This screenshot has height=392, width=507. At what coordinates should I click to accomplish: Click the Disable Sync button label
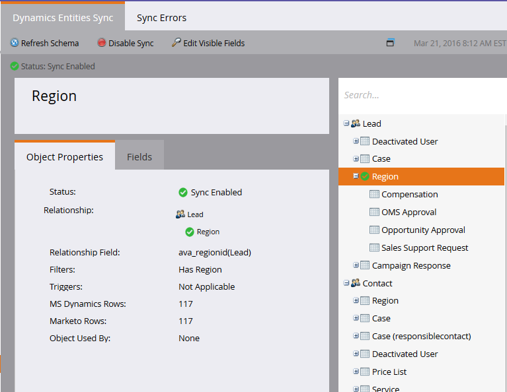point(131,43)
